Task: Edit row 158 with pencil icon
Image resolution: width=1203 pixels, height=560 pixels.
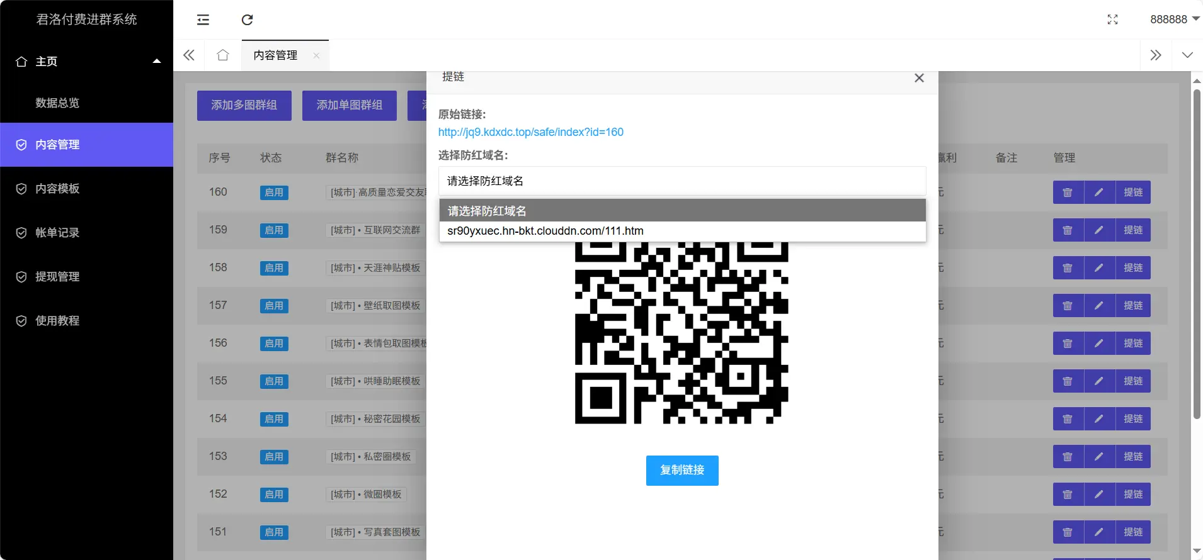Action: [1099, 268]
